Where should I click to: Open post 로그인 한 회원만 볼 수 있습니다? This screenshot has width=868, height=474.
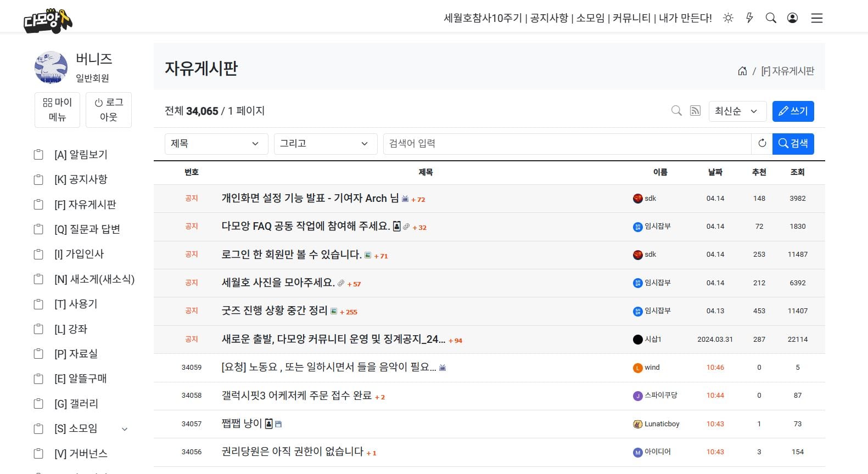pos(292,255)
